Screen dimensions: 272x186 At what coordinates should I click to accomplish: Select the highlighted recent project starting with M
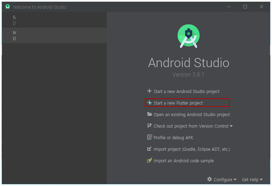point(54,35)
